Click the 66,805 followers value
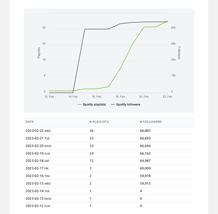This screenshot has width=218, height=214. point(145,131)
